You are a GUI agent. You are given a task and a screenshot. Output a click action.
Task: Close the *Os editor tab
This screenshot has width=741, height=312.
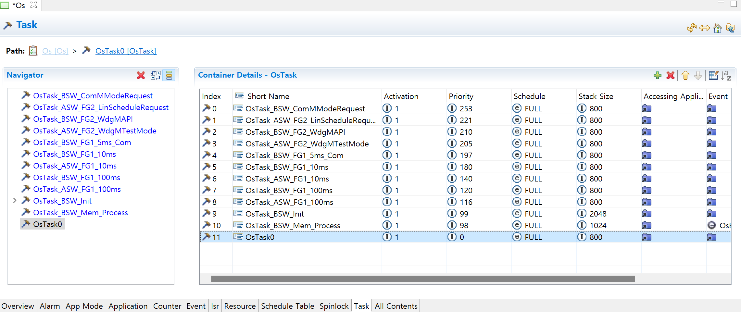[33, 5]
